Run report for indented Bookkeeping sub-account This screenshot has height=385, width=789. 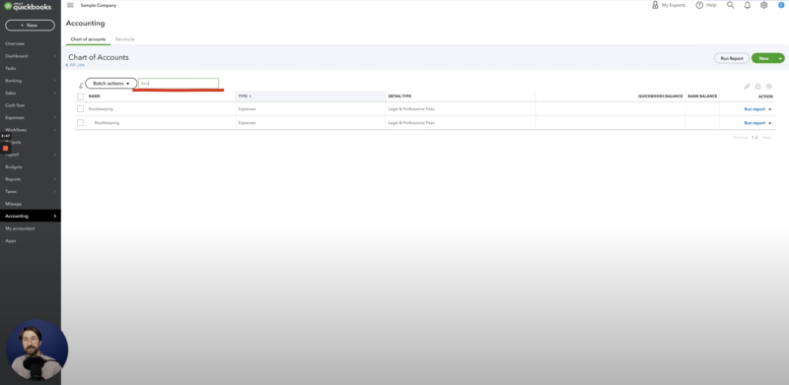click(x=754, y=123)
